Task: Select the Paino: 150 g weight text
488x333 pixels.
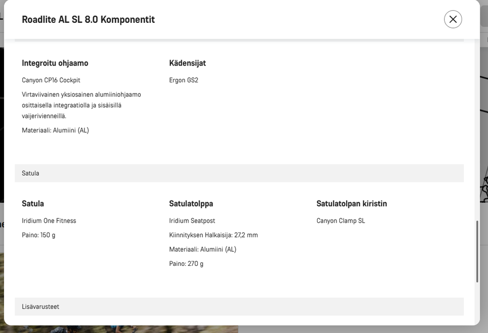Action: tap(39, 235)
